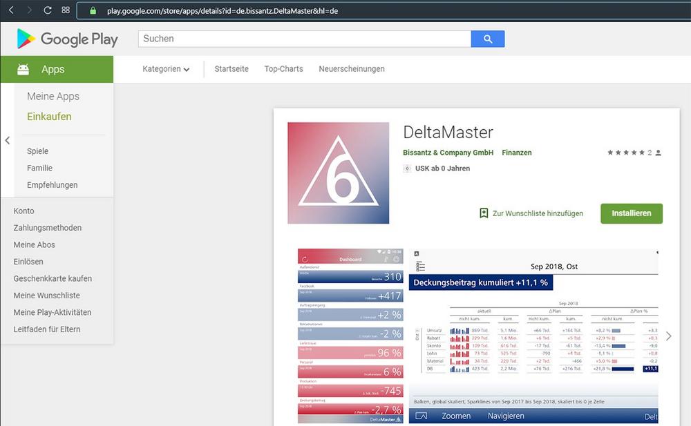Image resolution: width=691 pixels, height=426 pixels.
Task: Open Bissantz & Company GmbH developer link
Action: click(448, 153)
